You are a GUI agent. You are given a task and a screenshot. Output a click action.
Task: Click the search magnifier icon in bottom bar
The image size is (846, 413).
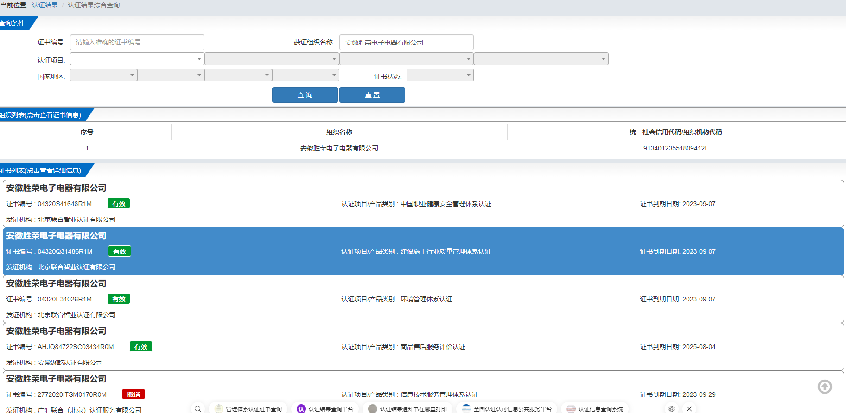point(198,408)
